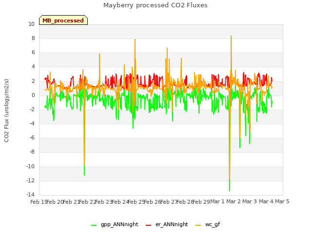Toggle wc_gf series in legend
Image resolution: width=312 pixels, height=234 pixels.
click(x=208, y=224)
